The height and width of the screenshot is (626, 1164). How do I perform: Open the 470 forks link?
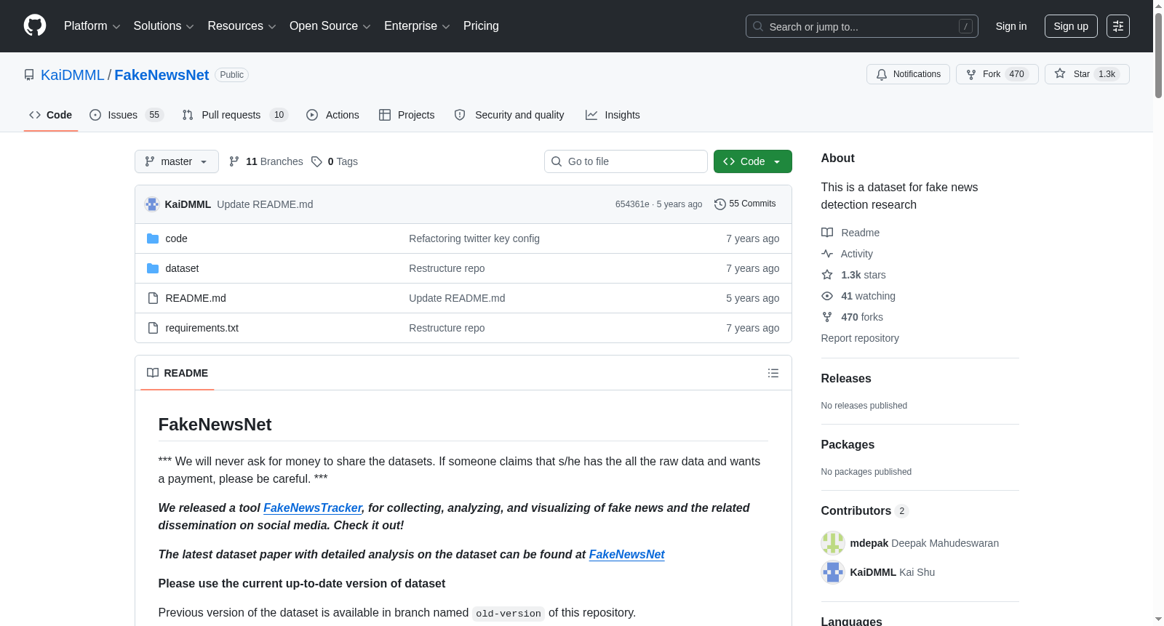click(x=853, y=317)
